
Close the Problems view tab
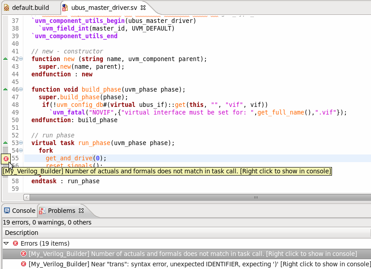pos(81,211)
